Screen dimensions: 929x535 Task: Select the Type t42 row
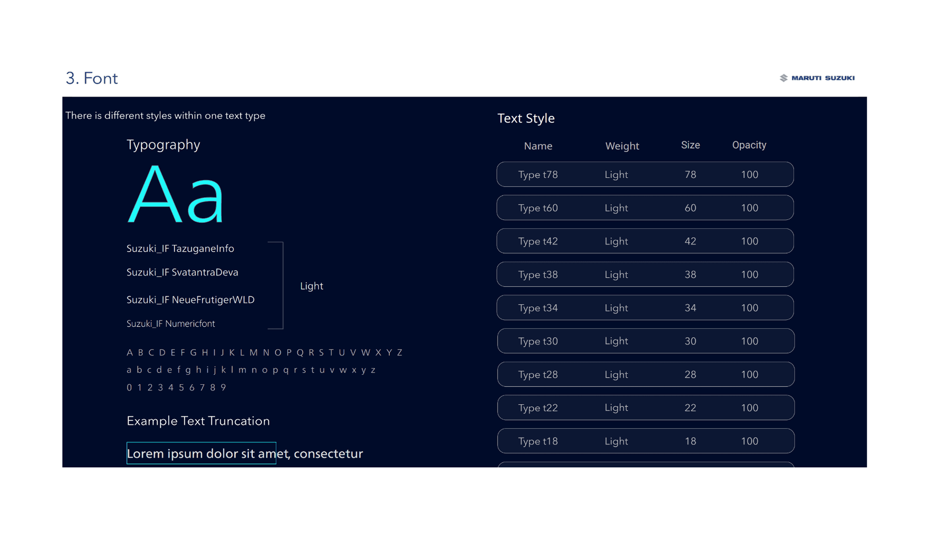point(645,241)
